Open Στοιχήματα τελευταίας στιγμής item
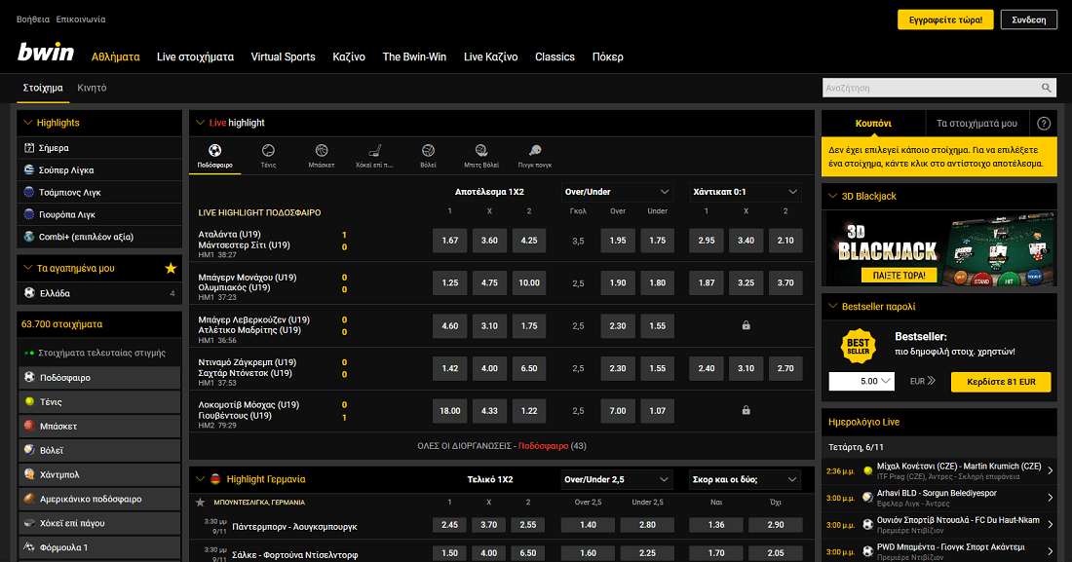Image resolution: width=1072 pixels, height=562 pixels. click(99, 353)
